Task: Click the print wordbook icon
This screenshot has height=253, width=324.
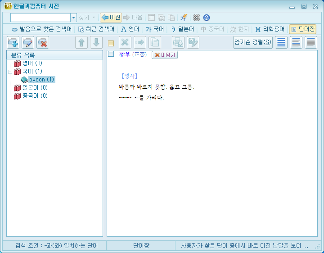Action: coord(178,42)
